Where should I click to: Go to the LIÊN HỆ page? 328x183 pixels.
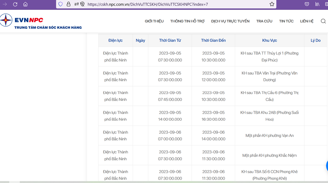tap(307, 21)
